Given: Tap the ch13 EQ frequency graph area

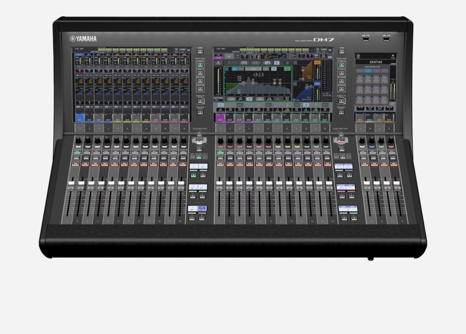Looking at the screenshot, I should click(x=258, y=83).
